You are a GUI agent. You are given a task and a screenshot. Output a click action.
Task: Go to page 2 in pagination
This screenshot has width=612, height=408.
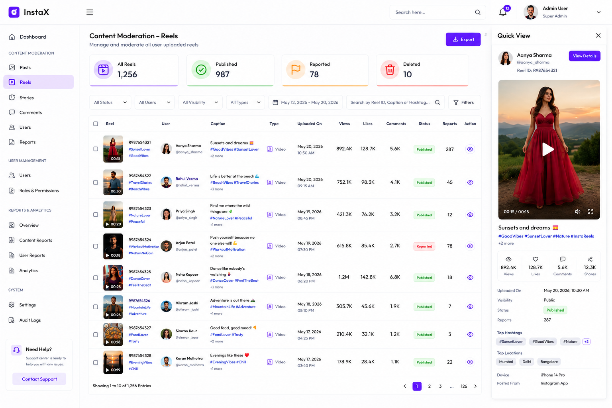[x=429, y=386]
